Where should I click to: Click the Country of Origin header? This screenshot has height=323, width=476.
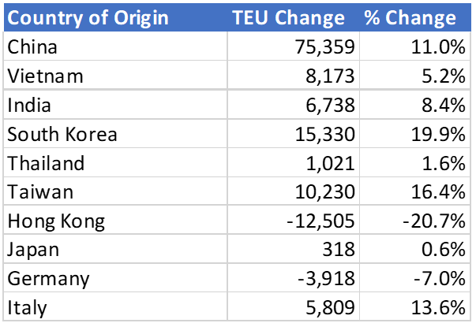tap(88, 18)
